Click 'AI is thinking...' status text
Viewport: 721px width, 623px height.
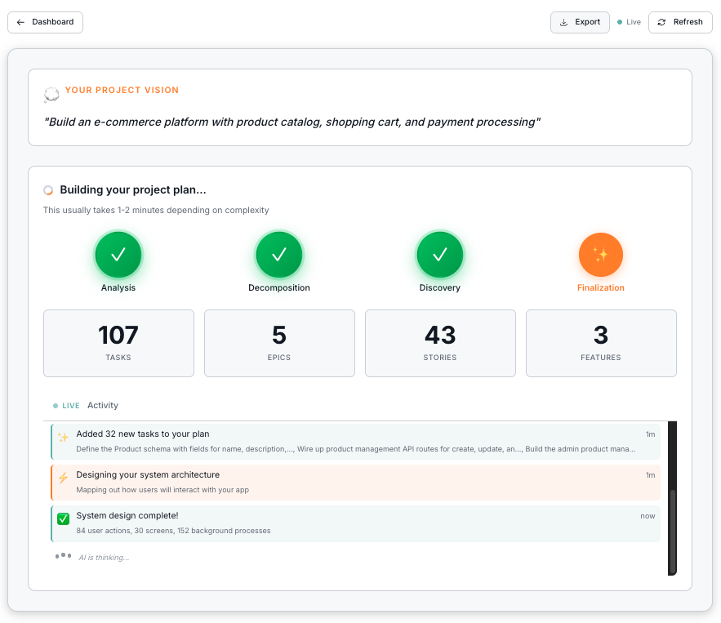104,558
